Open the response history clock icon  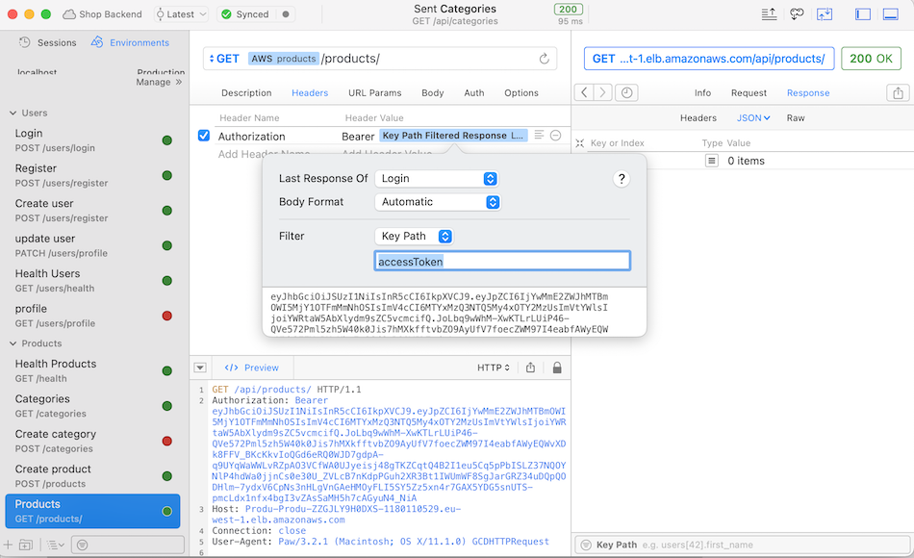click(626, 92)
